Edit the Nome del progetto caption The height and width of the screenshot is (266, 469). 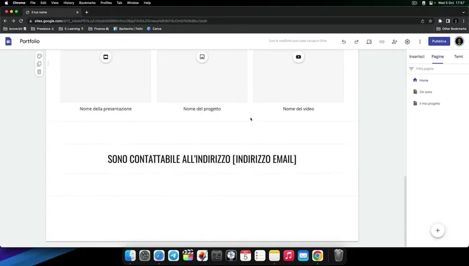point(202,109)
